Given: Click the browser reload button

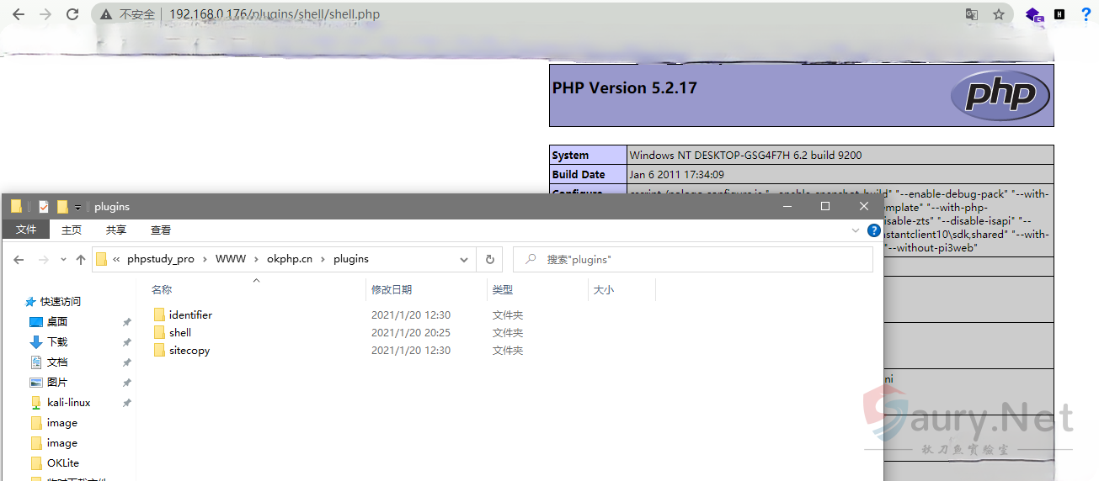Looking at the screenshot, I should coord(72,14).
